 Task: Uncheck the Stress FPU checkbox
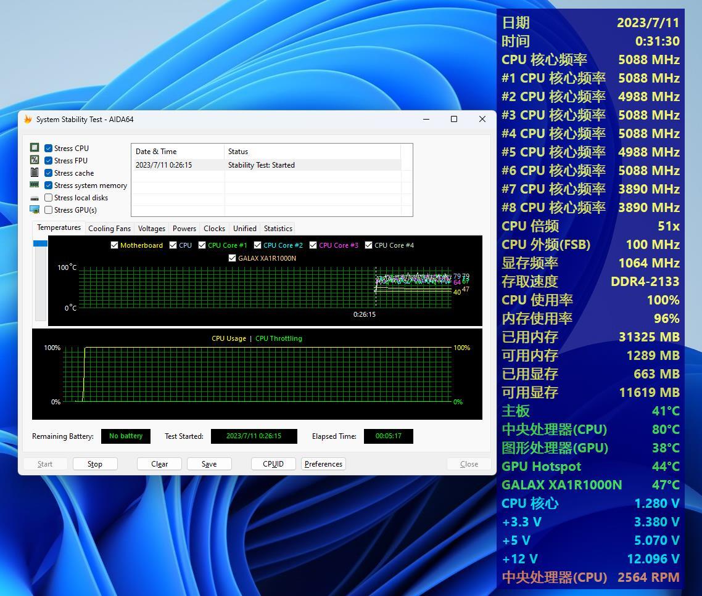pos(48,161)
